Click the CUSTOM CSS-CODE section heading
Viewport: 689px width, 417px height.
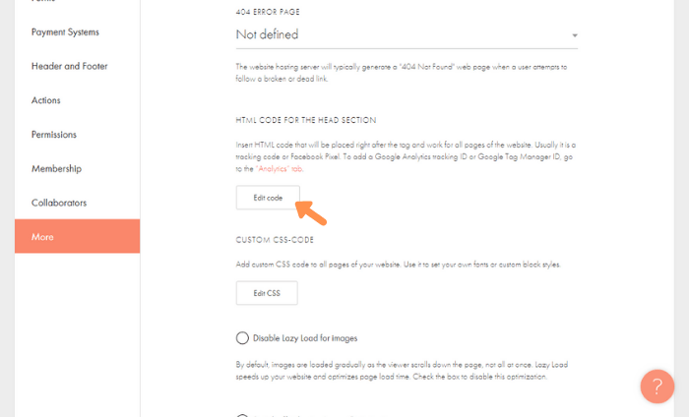click(x=275, y=240)
